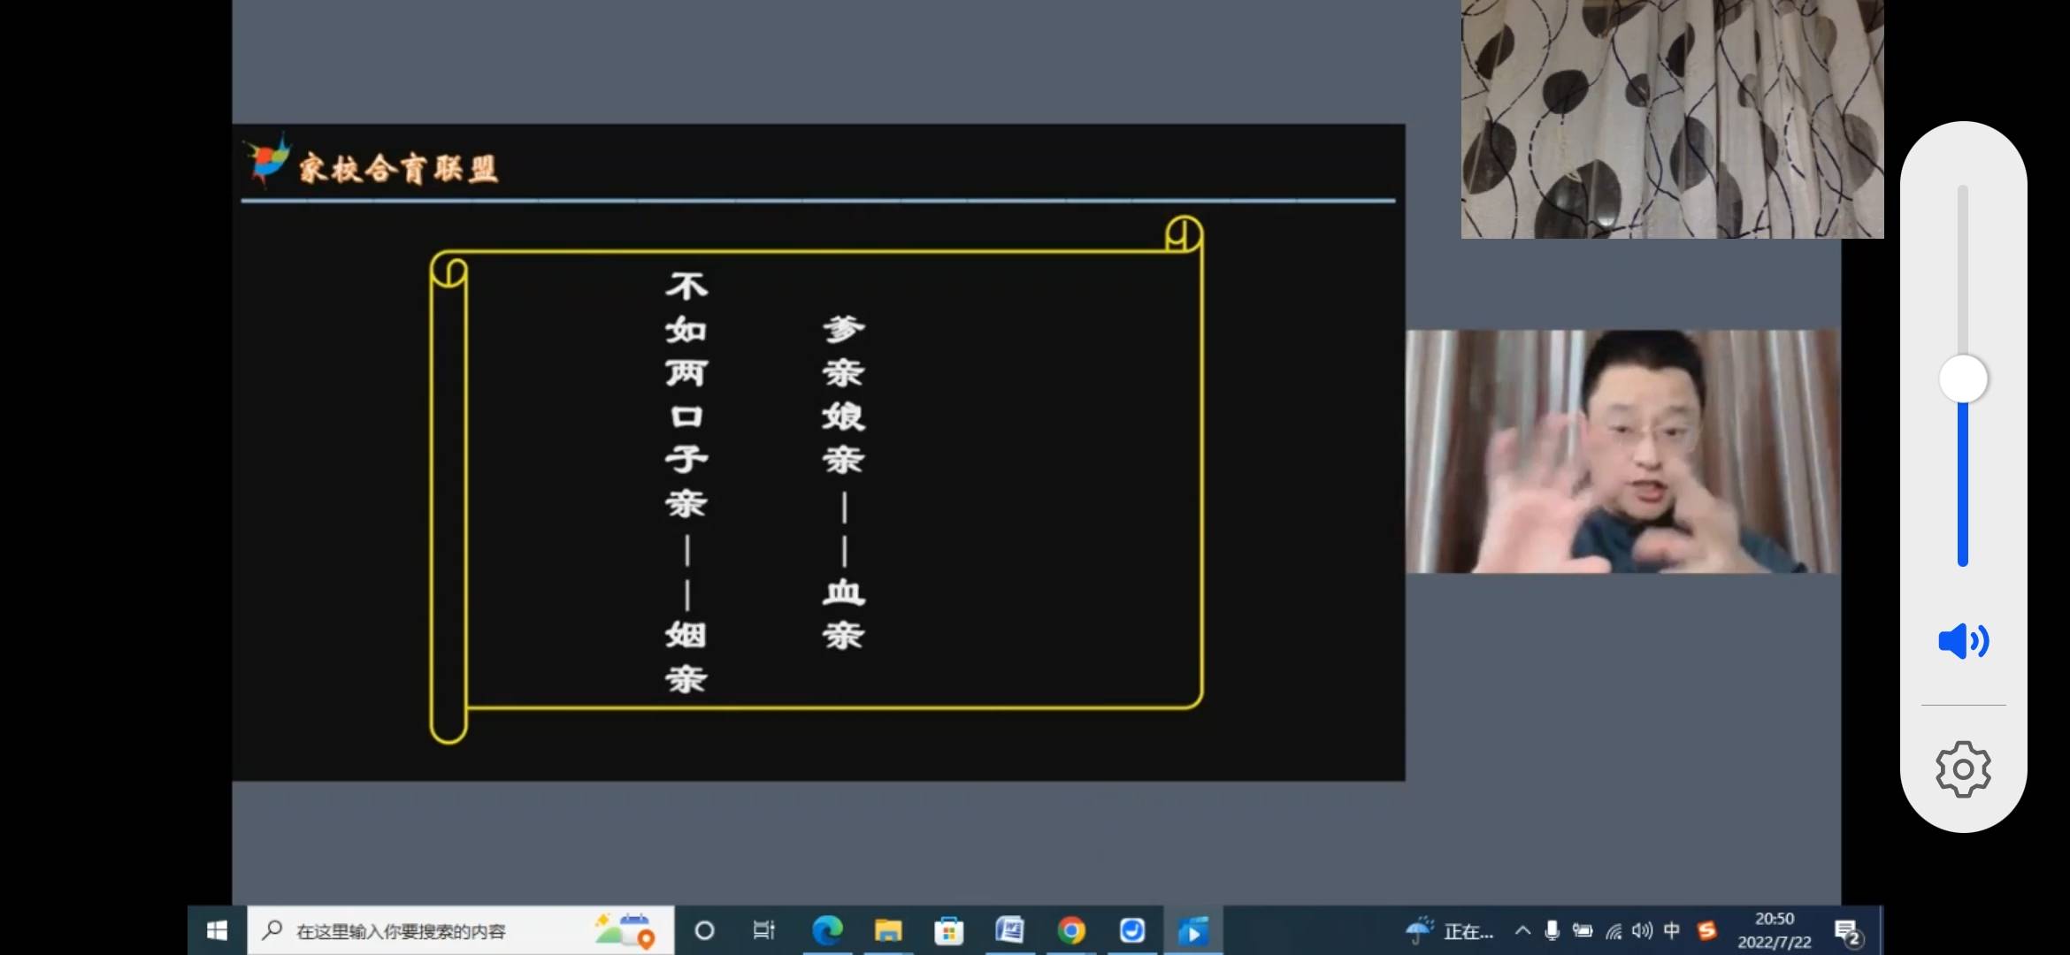The height and width of the screenshot is (955, 2070).
Task: Open the Windows Start menu
Action: 217,930
